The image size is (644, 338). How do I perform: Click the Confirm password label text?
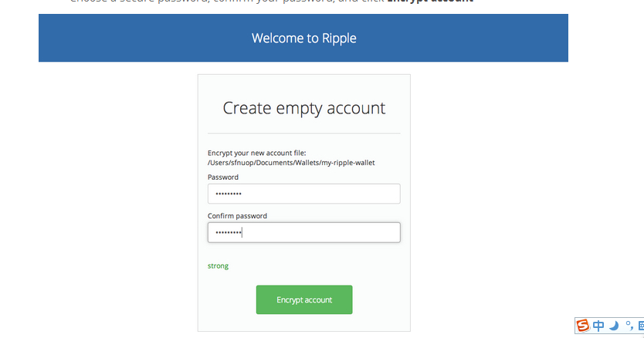coord(237,215)
